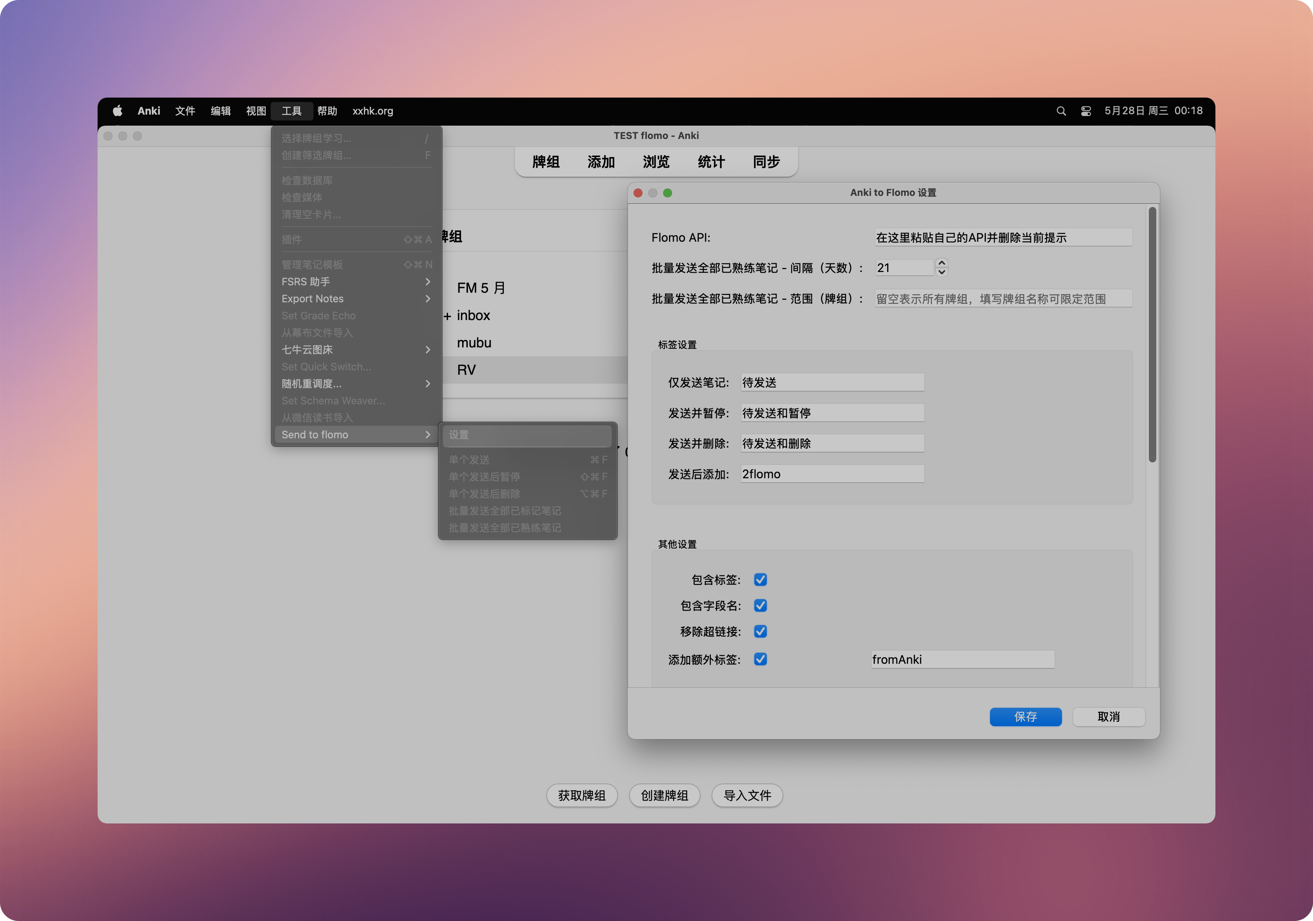Click the red close dot of settings dialog
Screen dimensions: 1313x921
point(638,193)
